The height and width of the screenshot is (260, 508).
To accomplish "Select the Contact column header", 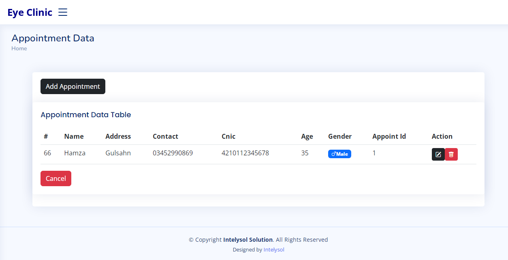I will [x=165, y=136].
